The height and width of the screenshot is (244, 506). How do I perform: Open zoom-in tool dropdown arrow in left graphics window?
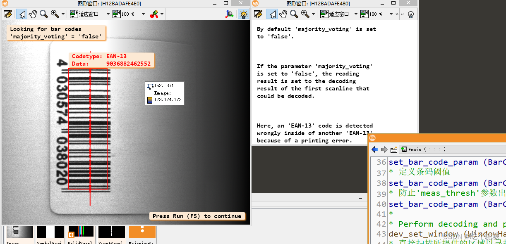(x=63, y=14)
